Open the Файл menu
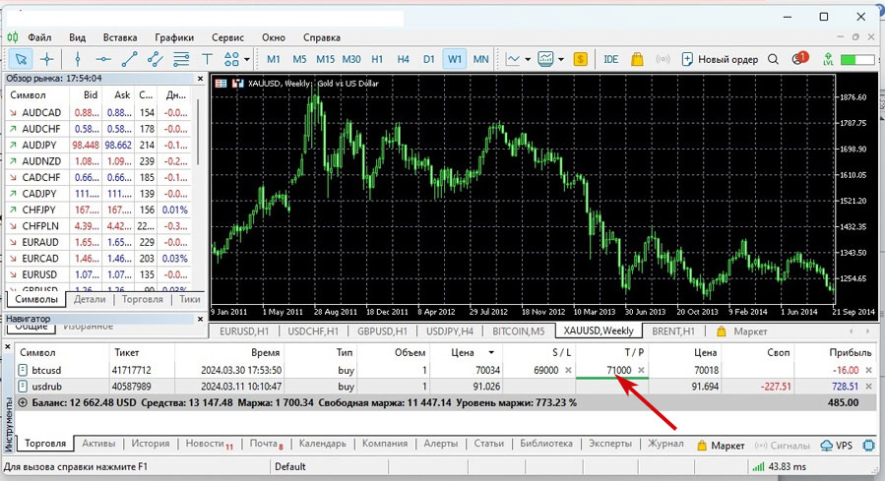 [39, 37]
